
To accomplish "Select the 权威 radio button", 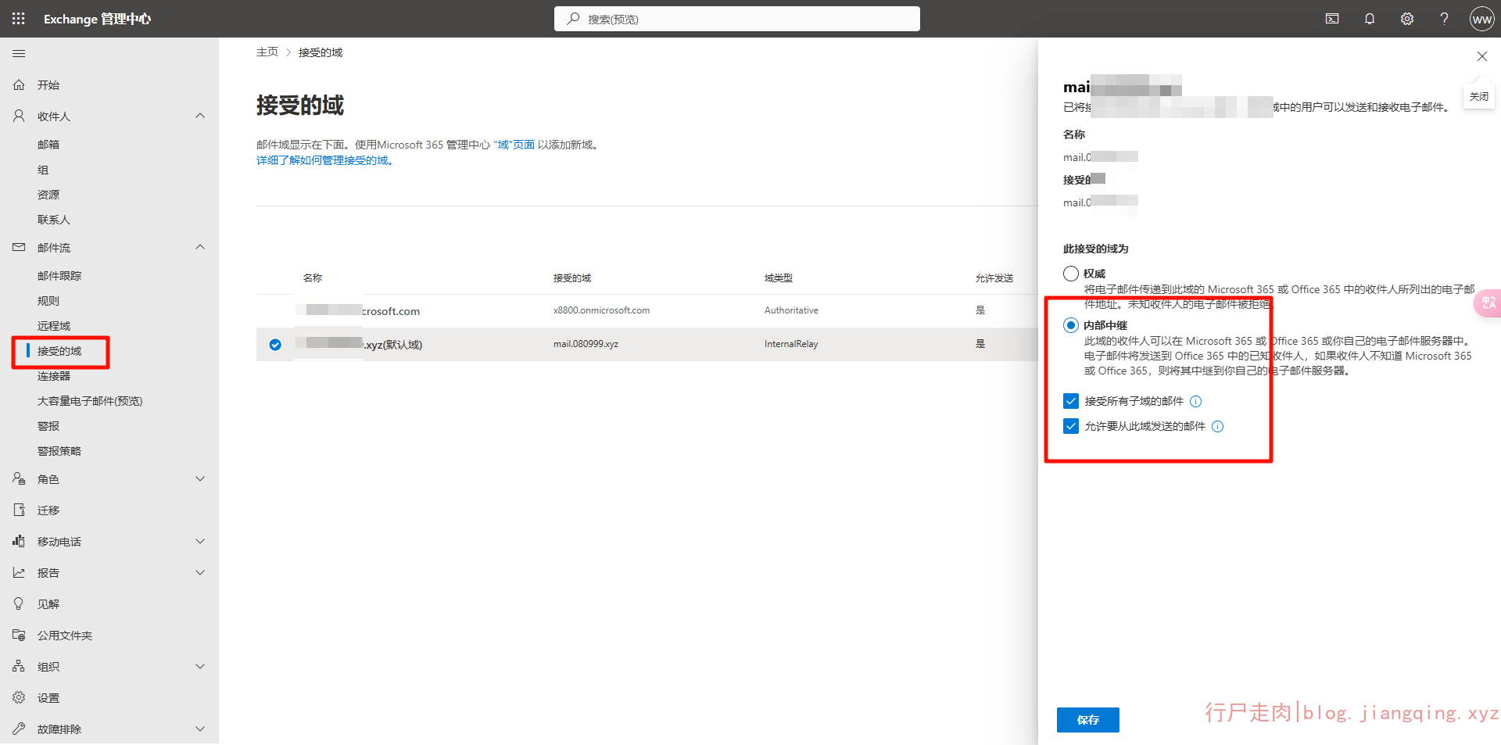I will click(1071, 274).
